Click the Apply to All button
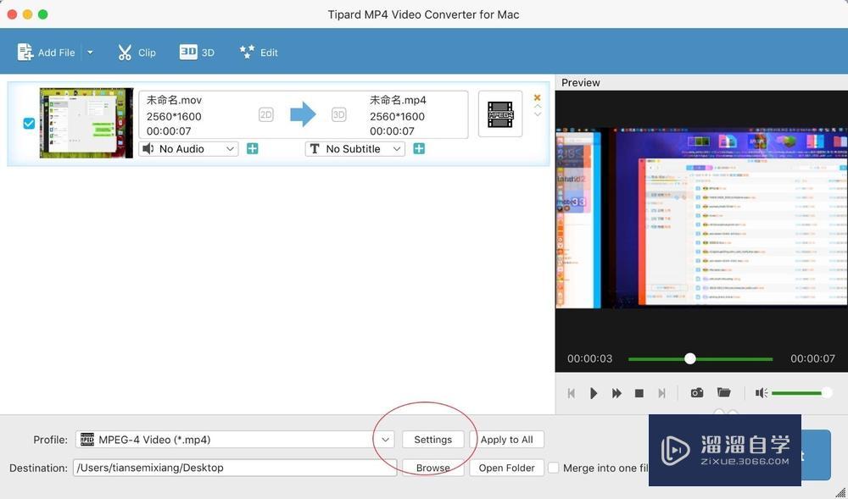The image size is (848, 499). [507, 440]
